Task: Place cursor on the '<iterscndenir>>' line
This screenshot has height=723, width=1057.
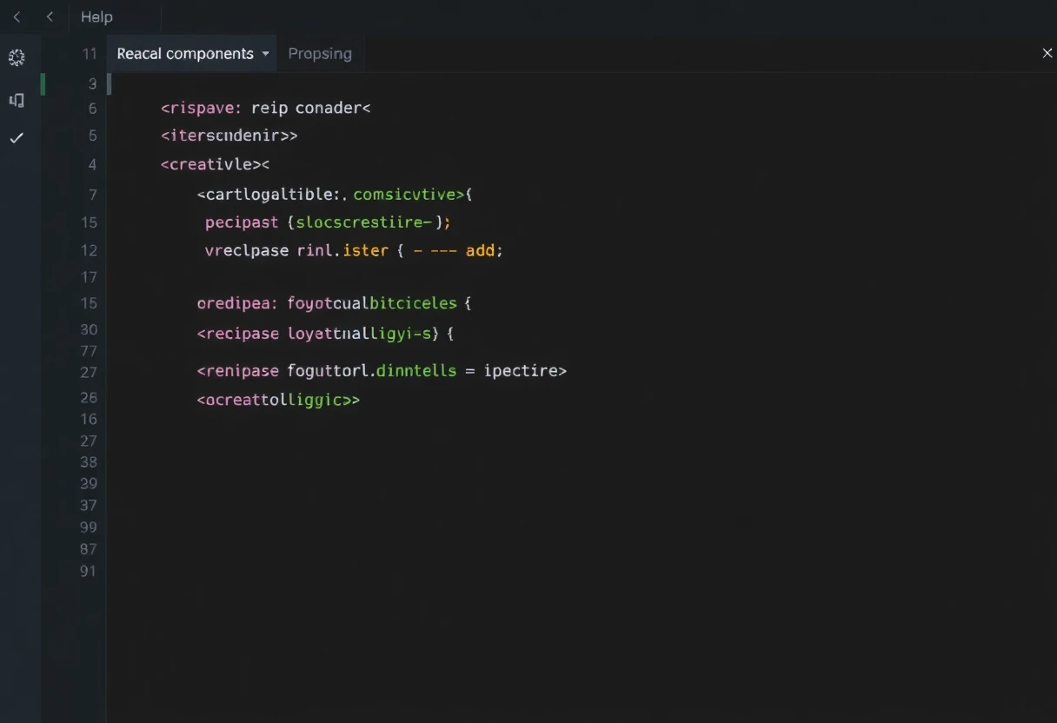Action: [229, 136]
